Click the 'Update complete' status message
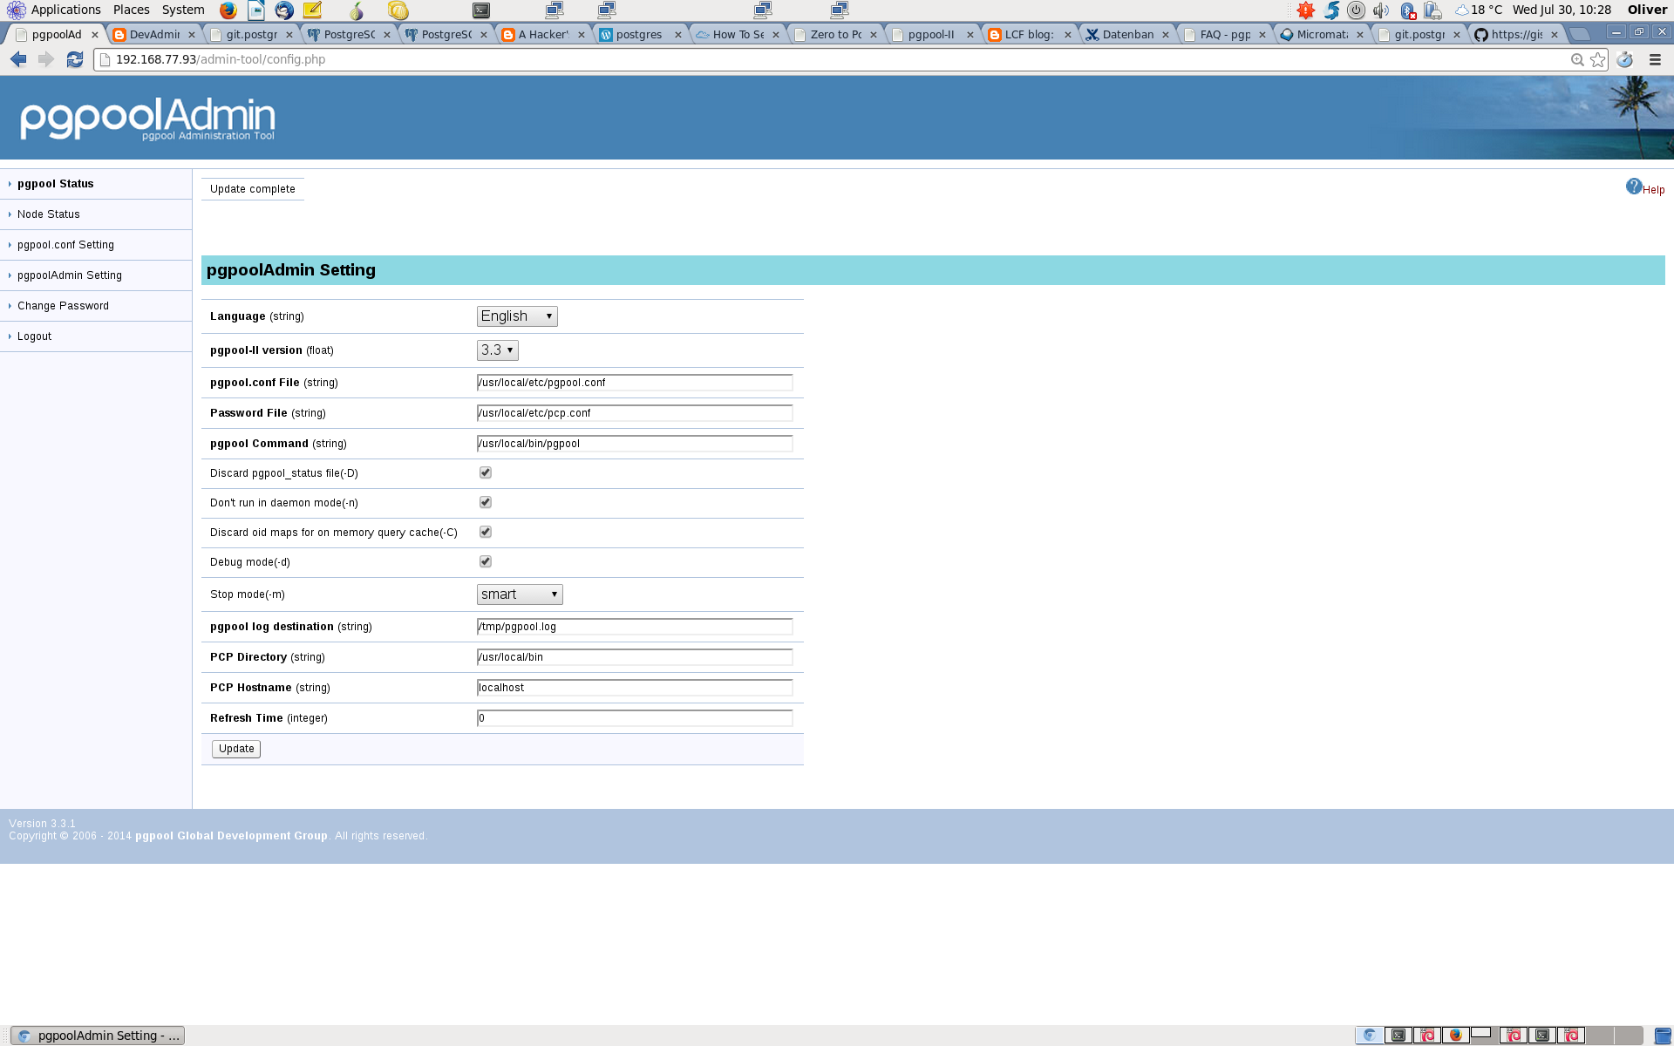This screenshot has height=1046, width=1674. (x=253, y=189)
